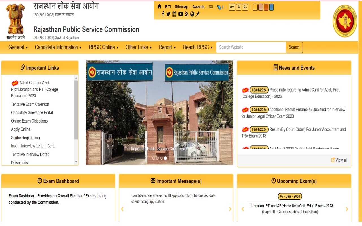Open the Report dropdown menu
Viewport: 362px width, 226px height.
(x=167, y=47)
